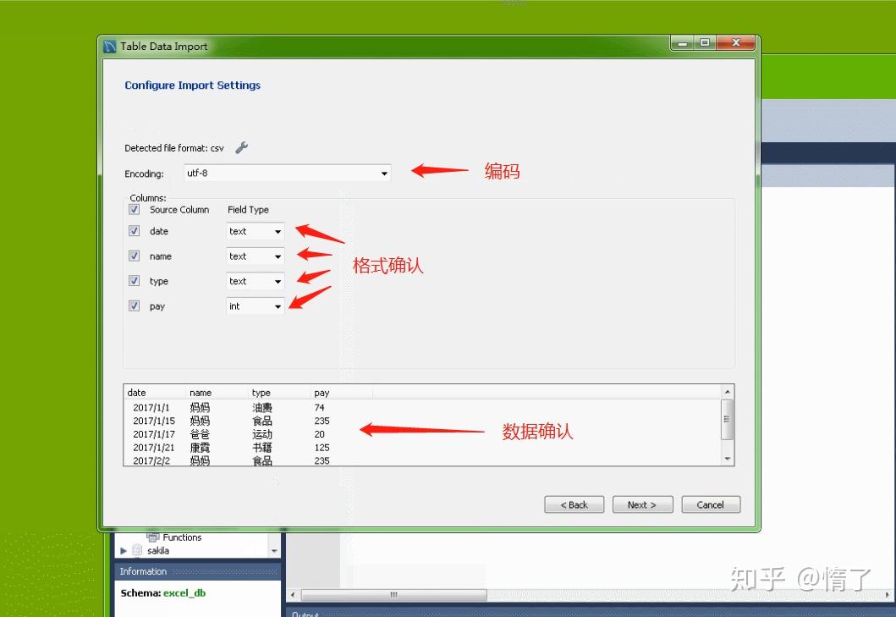Select the pay value 74 cell
The width and height of the screenshot is (896, 617).
[320, 407]
